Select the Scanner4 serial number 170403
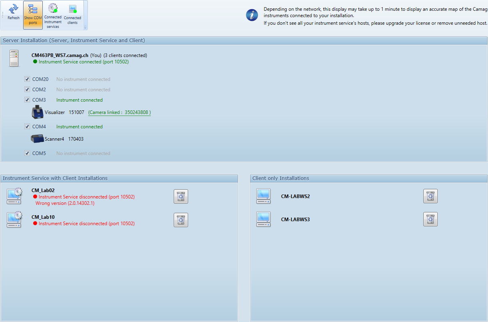This screenshot has height=322, width=488. point(76,139)
